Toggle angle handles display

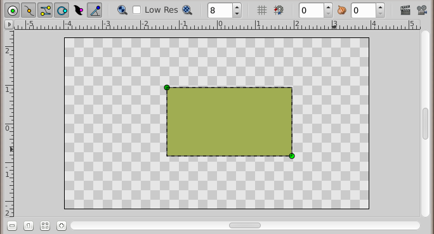click(95, 11)
